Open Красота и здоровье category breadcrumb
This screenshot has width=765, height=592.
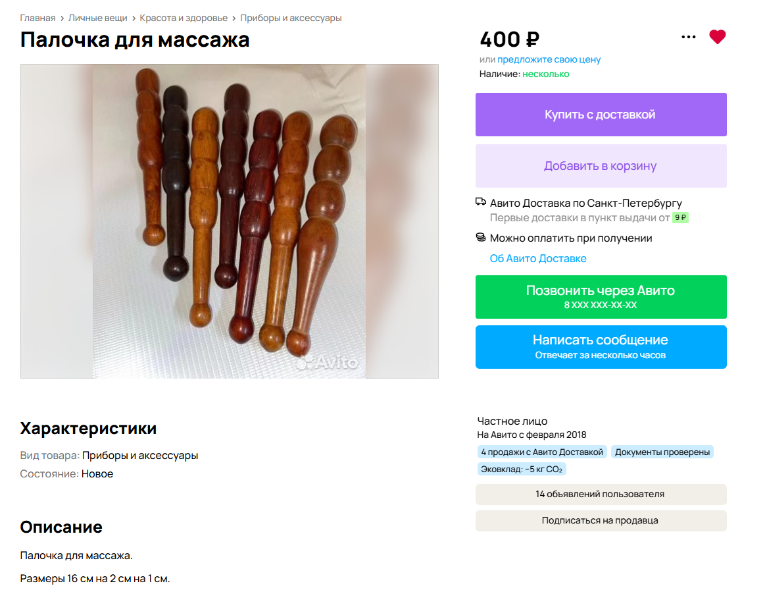coord(184,18)
